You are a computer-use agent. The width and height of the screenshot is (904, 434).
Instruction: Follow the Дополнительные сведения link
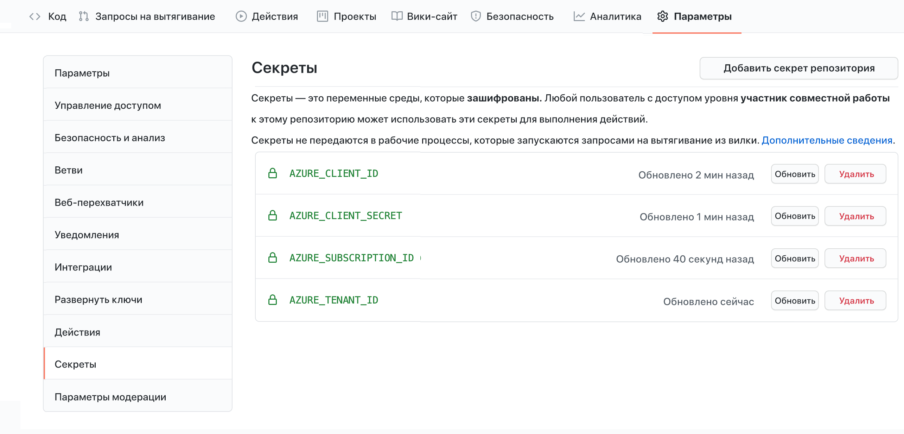point(827,140)
